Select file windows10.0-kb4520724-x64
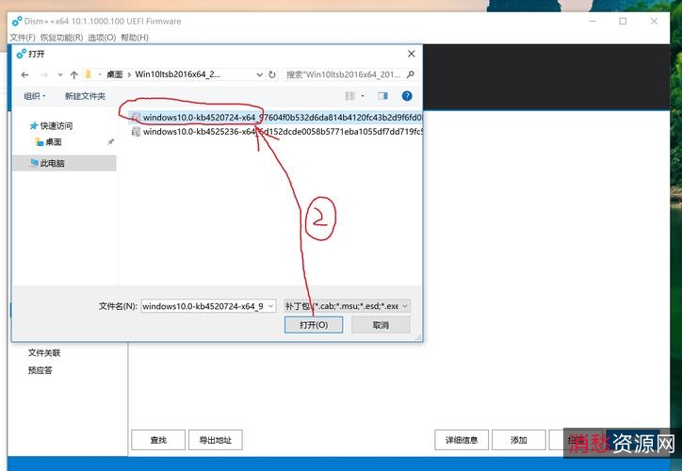 point(277,118)
